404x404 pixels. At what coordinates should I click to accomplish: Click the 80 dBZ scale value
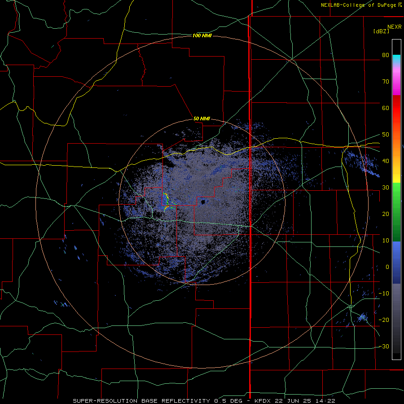click(386, 55)
